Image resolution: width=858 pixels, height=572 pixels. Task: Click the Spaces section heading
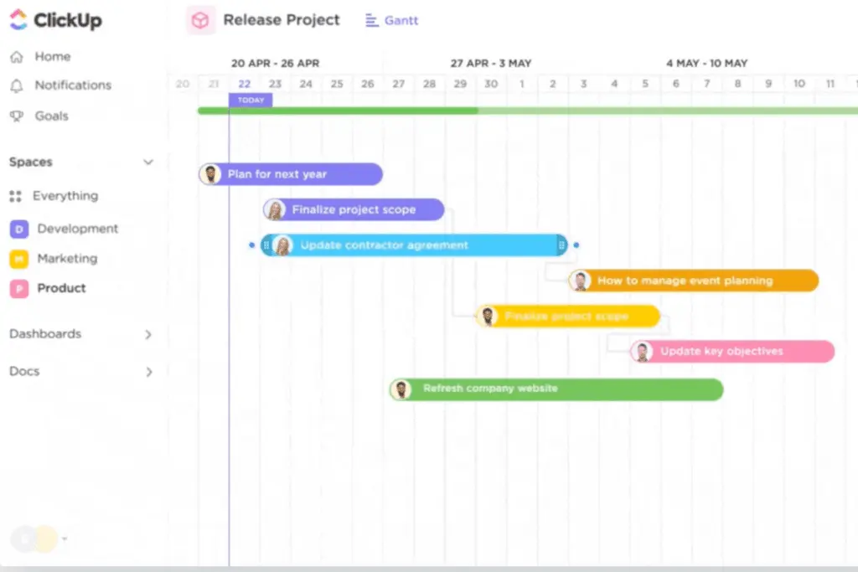tap(31, 162)
